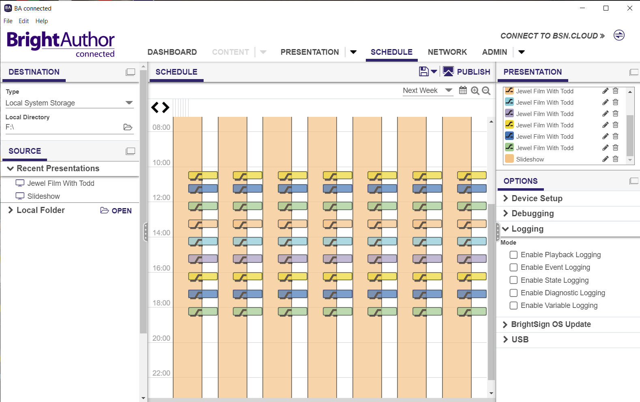Viewport: 640px width, 402px height.
Task: Open the calendar date picker icon
Action: click(x=463, y=90)
